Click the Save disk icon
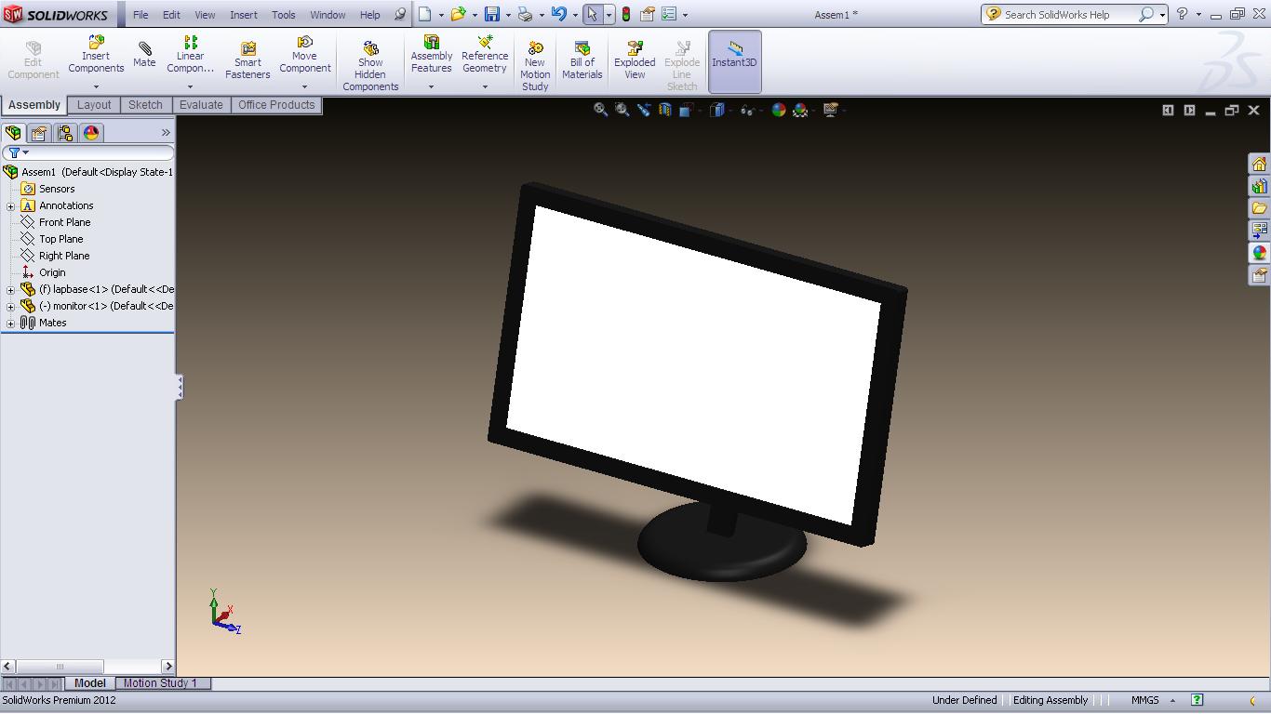1271x714 pixels. pos(492,14)
